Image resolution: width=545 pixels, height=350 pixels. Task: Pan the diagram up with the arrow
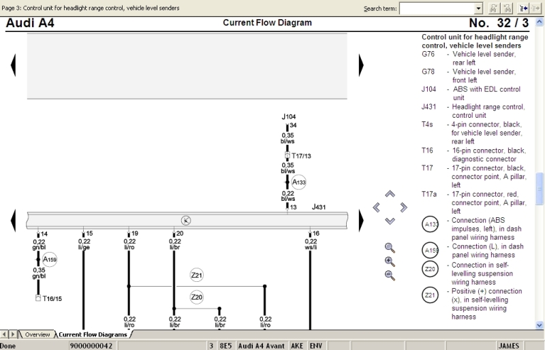click(390, 194)
